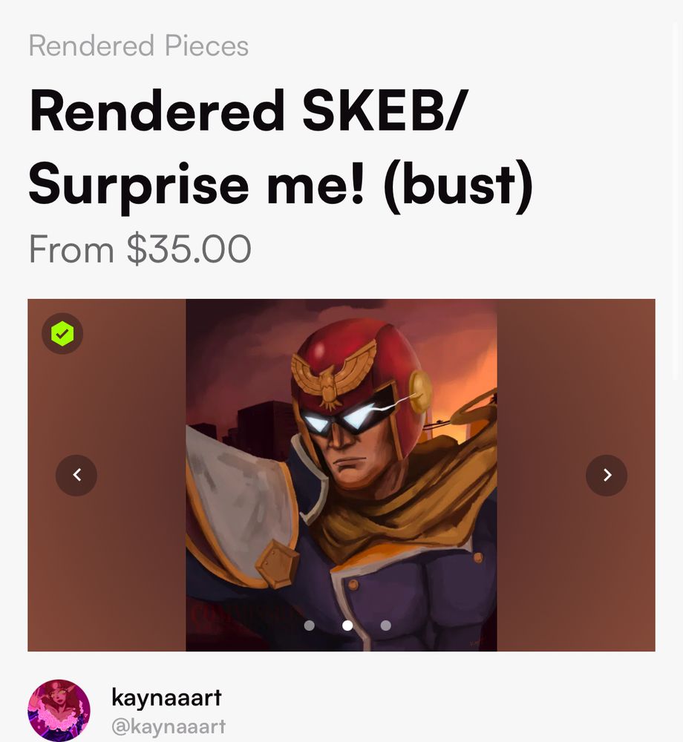Open the kaynaaart display name
Screen dimensions: 683x742
[x=166, y=697]
